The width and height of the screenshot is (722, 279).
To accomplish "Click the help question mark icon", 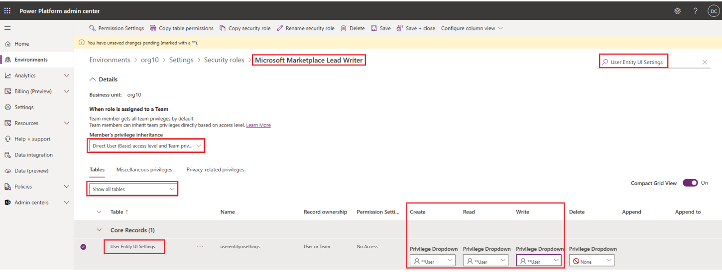I will [696, 11].
